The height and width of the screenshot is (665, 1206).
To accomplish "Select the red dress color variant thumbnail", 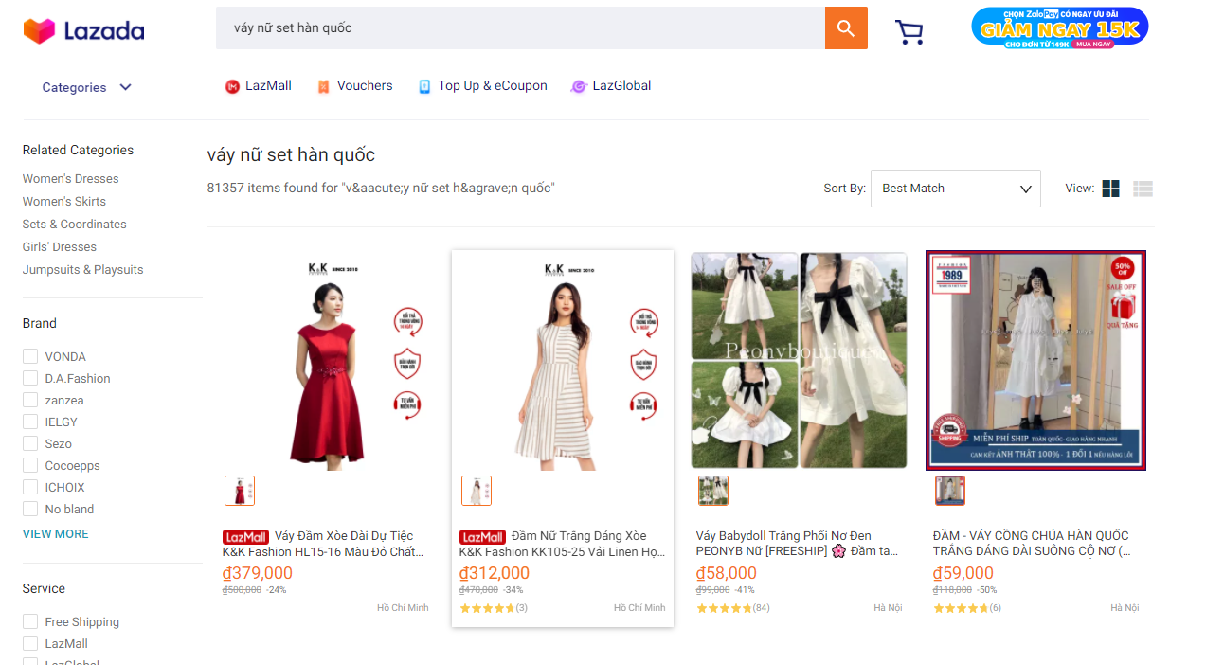I will click(240, 491).
